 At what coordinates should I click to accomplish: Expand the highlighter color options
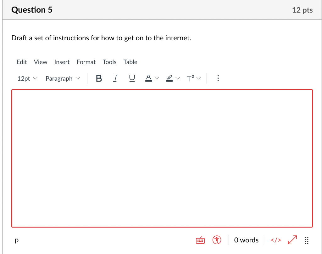tap(178, 78)
